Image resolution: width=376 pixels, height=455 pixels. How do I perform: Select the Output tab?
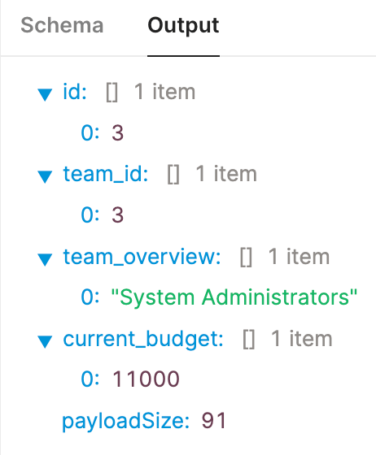click(x=183, y=26)
